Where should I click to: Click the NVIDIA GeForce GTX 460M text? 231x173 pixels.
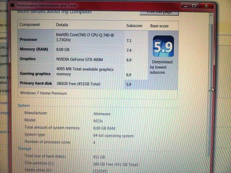pos(79,59)
